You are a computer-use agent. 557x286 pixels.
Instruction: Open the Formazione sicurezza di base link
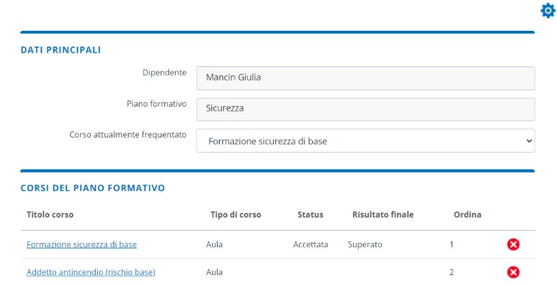81,244
